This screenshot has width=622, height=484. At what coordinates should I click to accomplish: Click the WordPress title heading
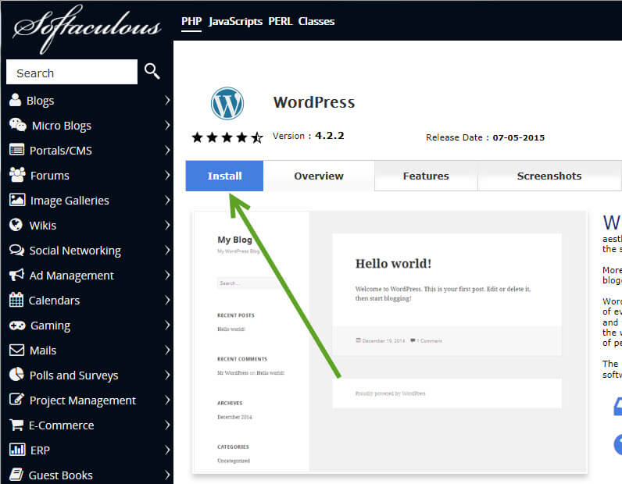click(314, 102)
